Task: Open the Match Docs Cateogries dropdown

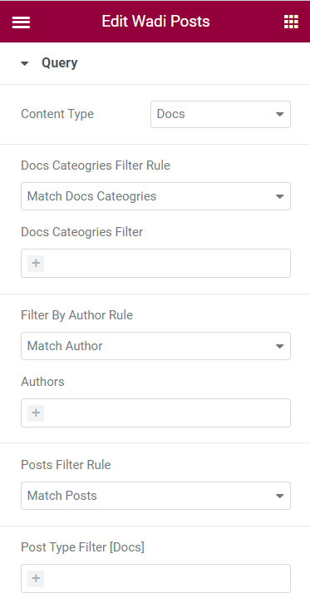Action: click(155, 196)
